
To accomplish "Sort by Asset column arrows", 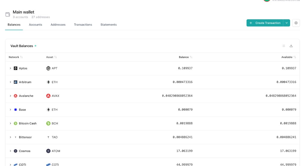I will tap(55, 57).
